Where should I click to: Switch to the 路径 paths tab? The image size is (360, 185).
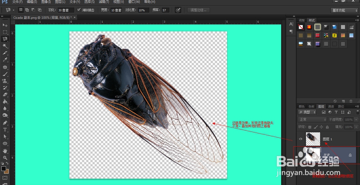point(341,106)
